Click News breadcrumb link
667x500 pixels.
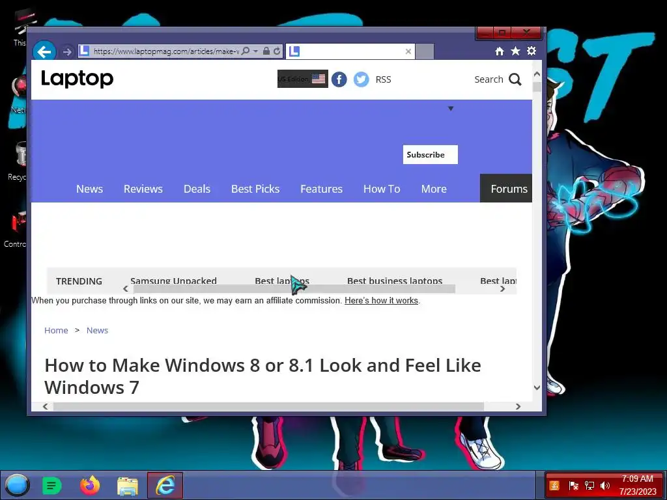click(98, 330)
